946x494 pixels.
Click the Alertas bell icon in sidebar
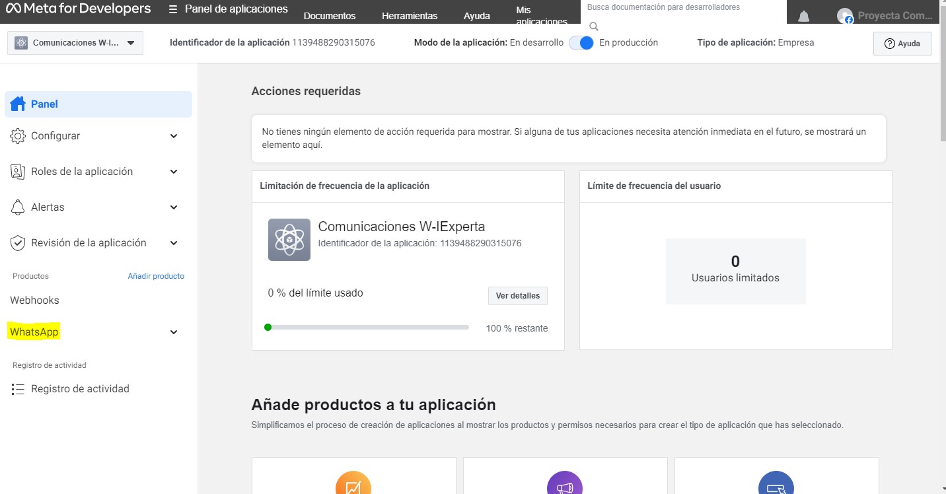(x=18, y=207)
